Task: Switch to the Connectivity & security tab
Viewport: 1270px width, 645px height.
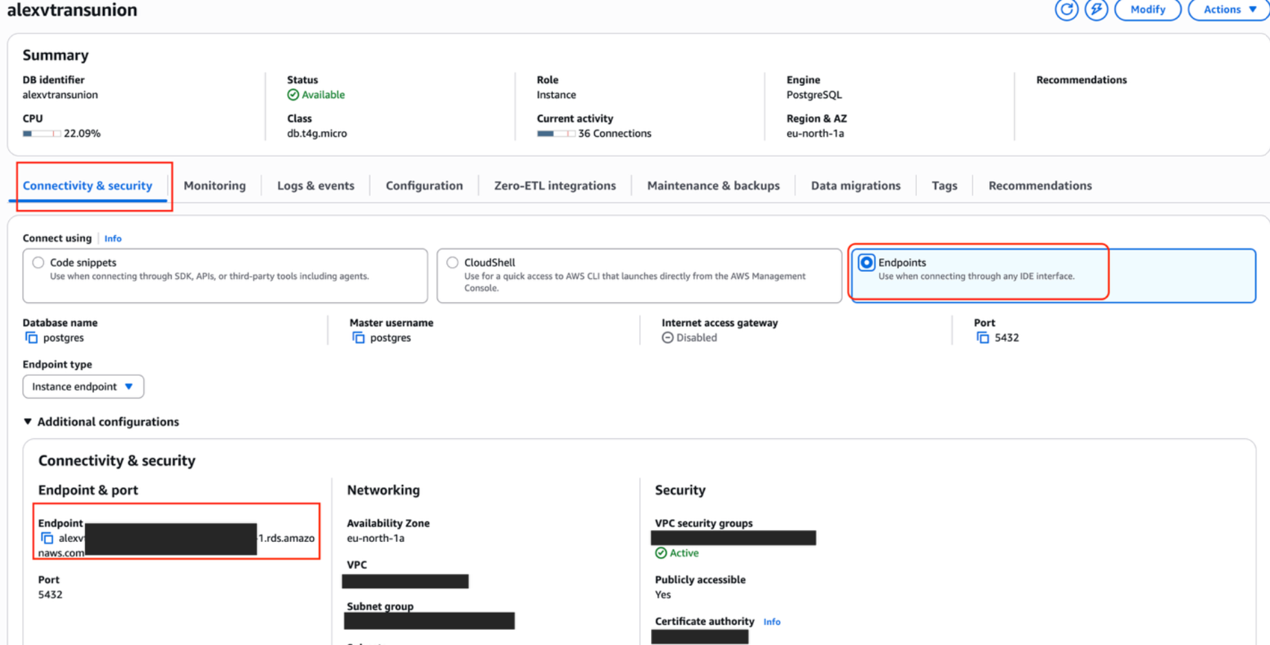Action: point(87,185)
